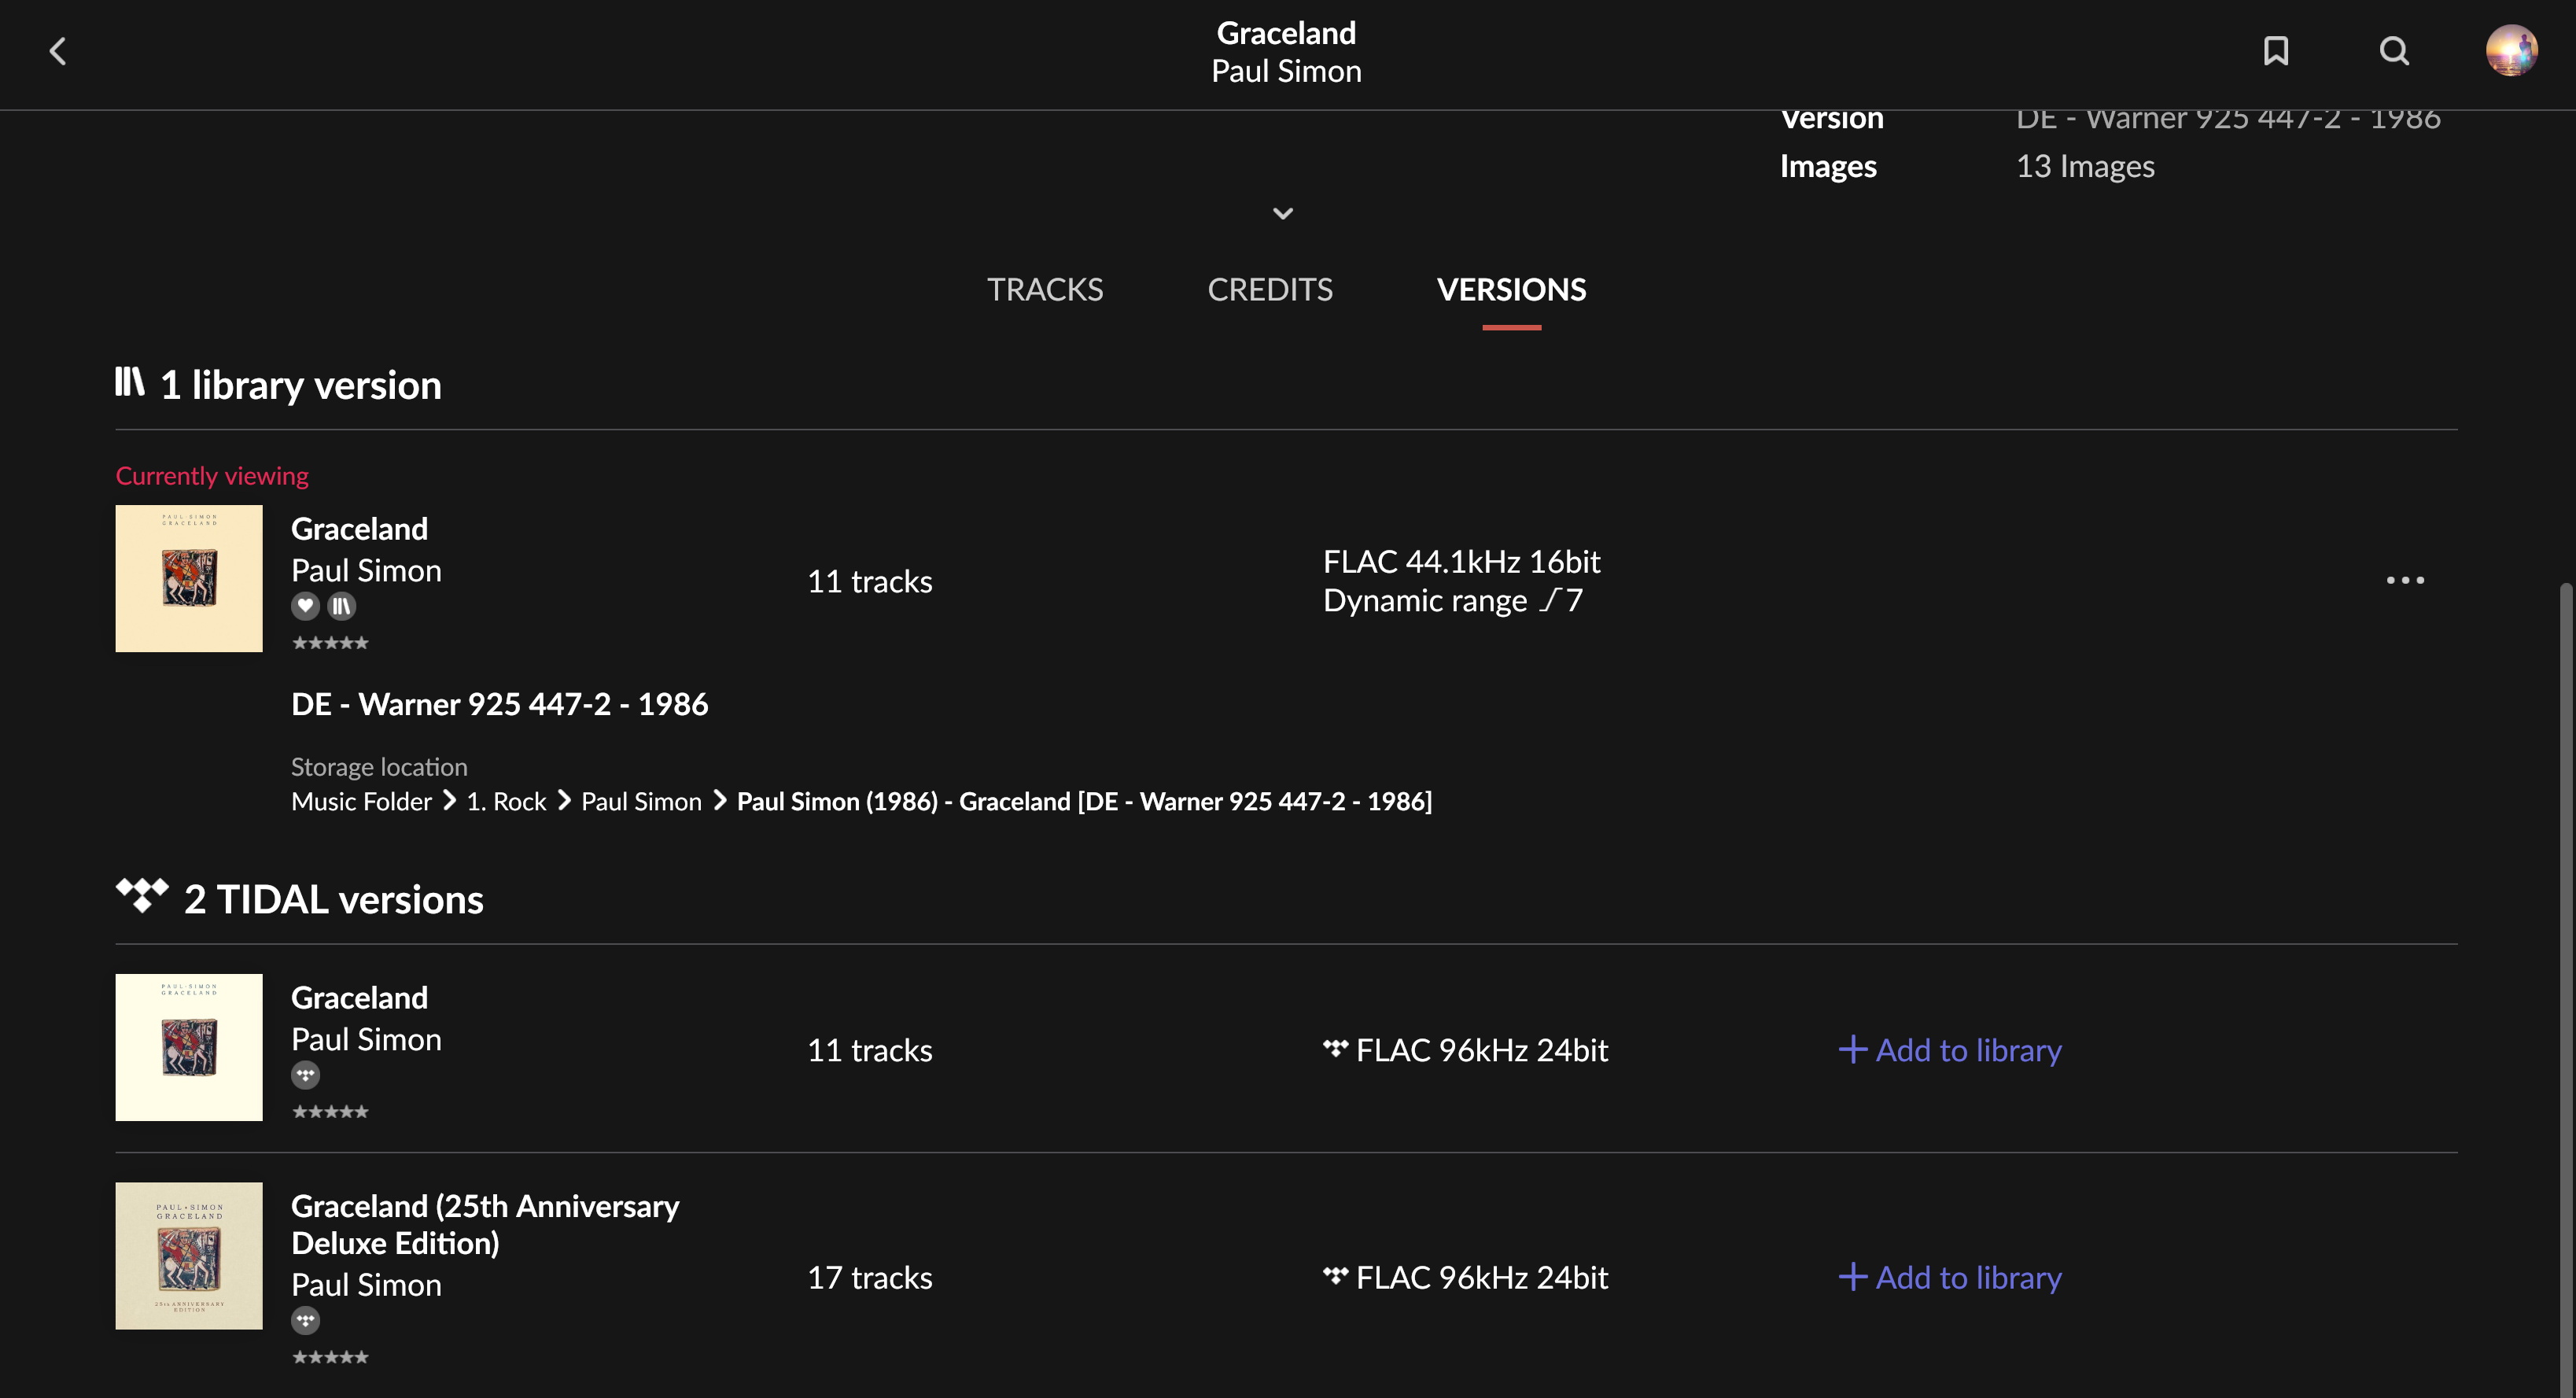Click library icon beside '1 library version'
Image resolution: width=2576 pixels, height=1398 pixels.
click(130, 381)
